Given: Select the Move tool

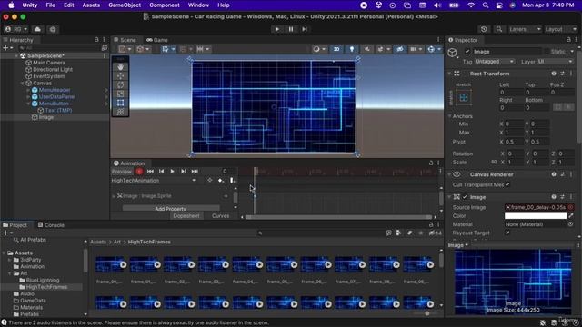Looking at the screenshot, I should pos(121,76).
